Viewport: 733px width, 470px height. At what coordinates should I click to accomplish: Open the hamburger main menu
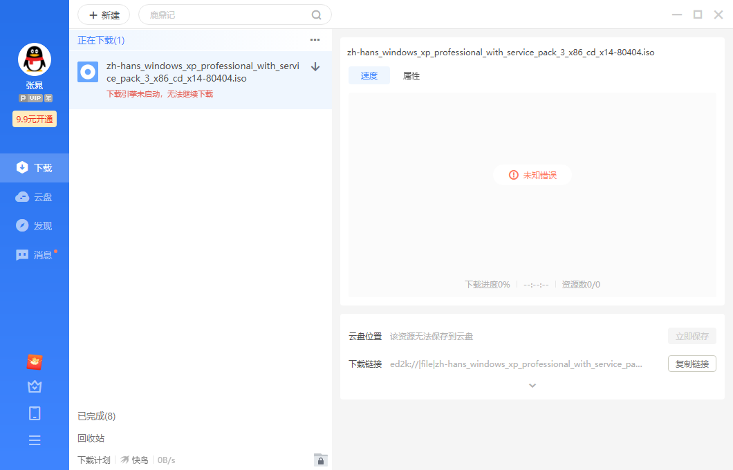pyautogui.click(x=35, y=440)
